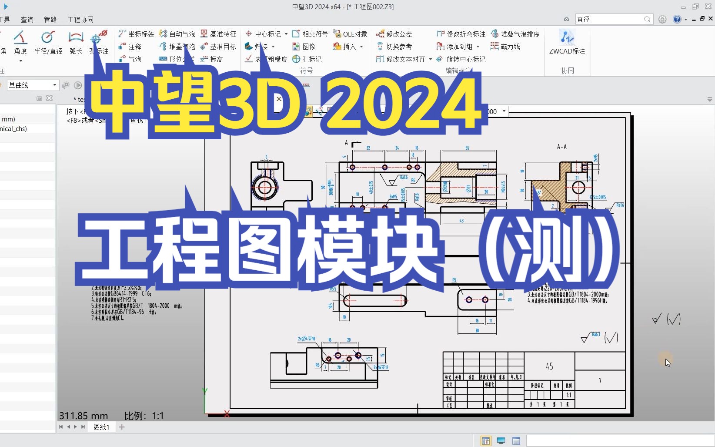This screenshot has width=715, height=447.
Task: Pick the 坐标标签 coordinate label tool
Action: (x=136, y=34)
